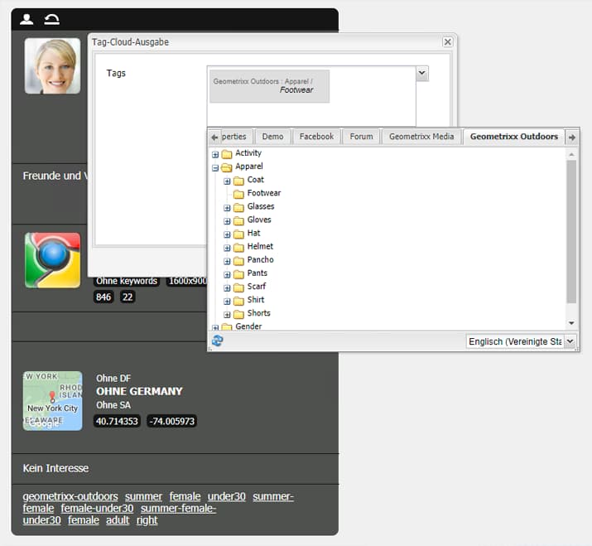Select the Gloves tag in tree
This screenshot has height=546, width=592.
259,220
